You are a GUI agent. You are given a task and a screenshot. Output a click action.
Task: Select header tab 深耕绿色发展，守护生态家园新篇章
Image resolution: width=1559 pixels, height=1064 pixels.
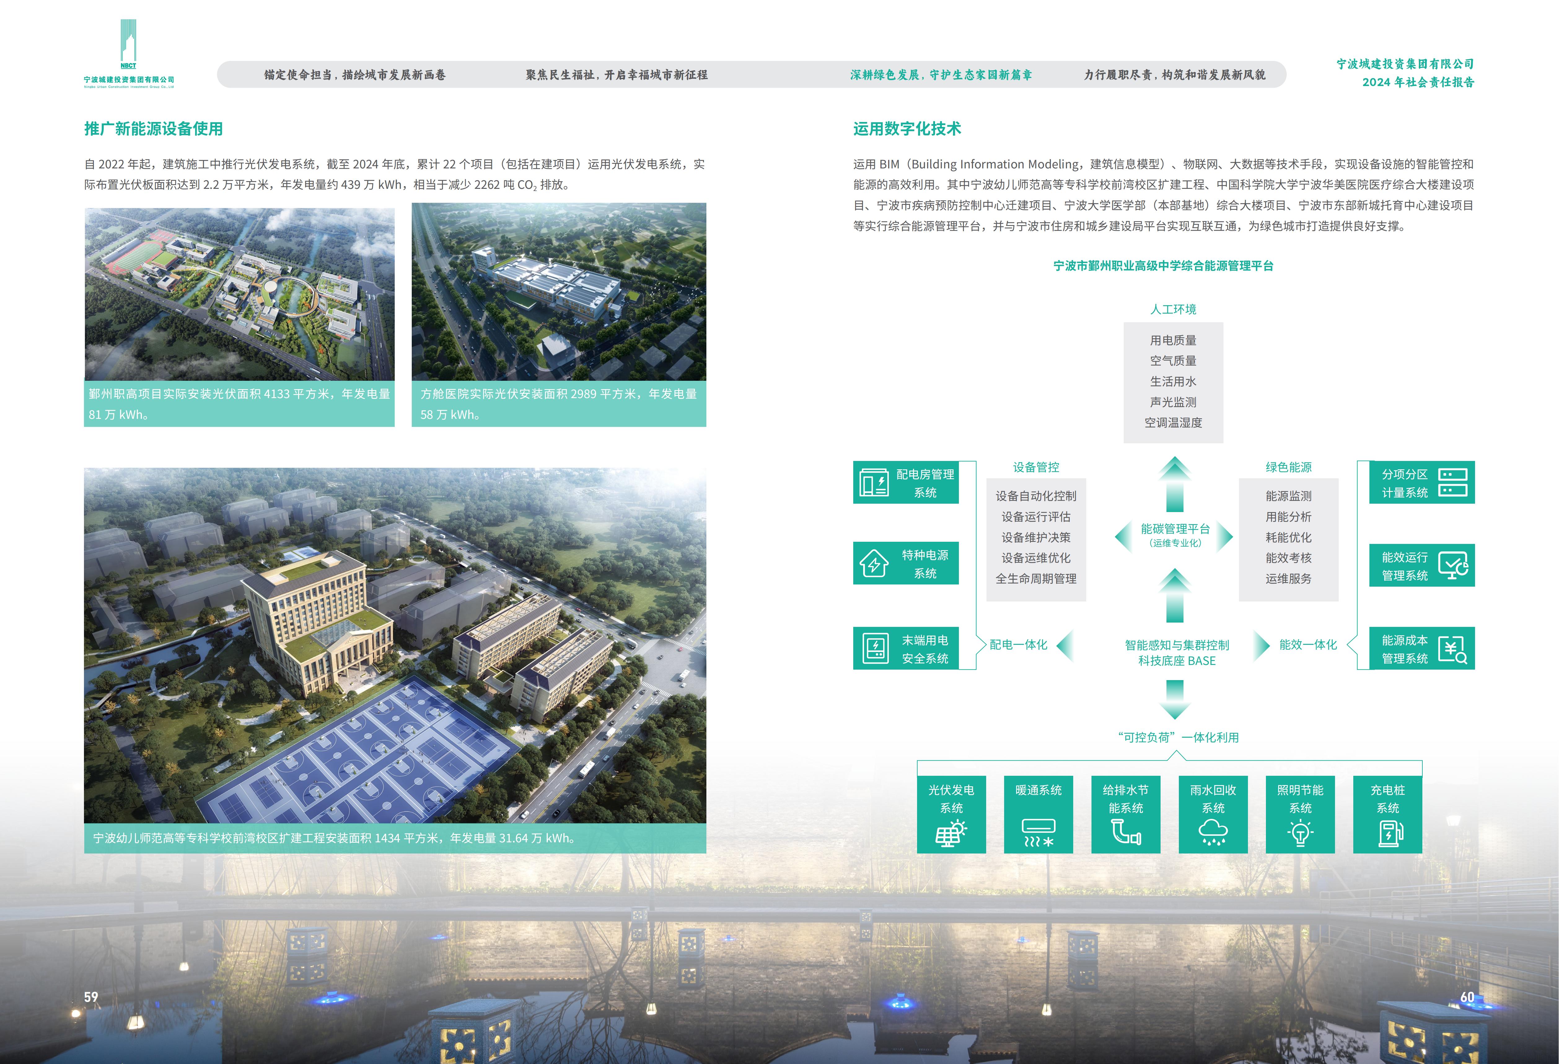click(941, 75)
